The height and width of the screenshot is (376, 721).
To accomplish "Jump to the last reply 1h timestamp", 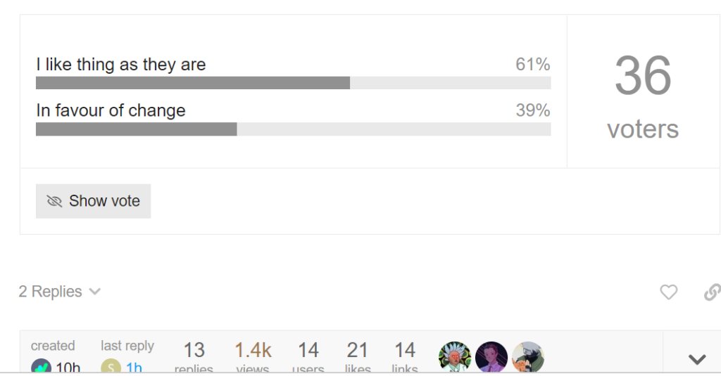I will [x=134, y=367].
